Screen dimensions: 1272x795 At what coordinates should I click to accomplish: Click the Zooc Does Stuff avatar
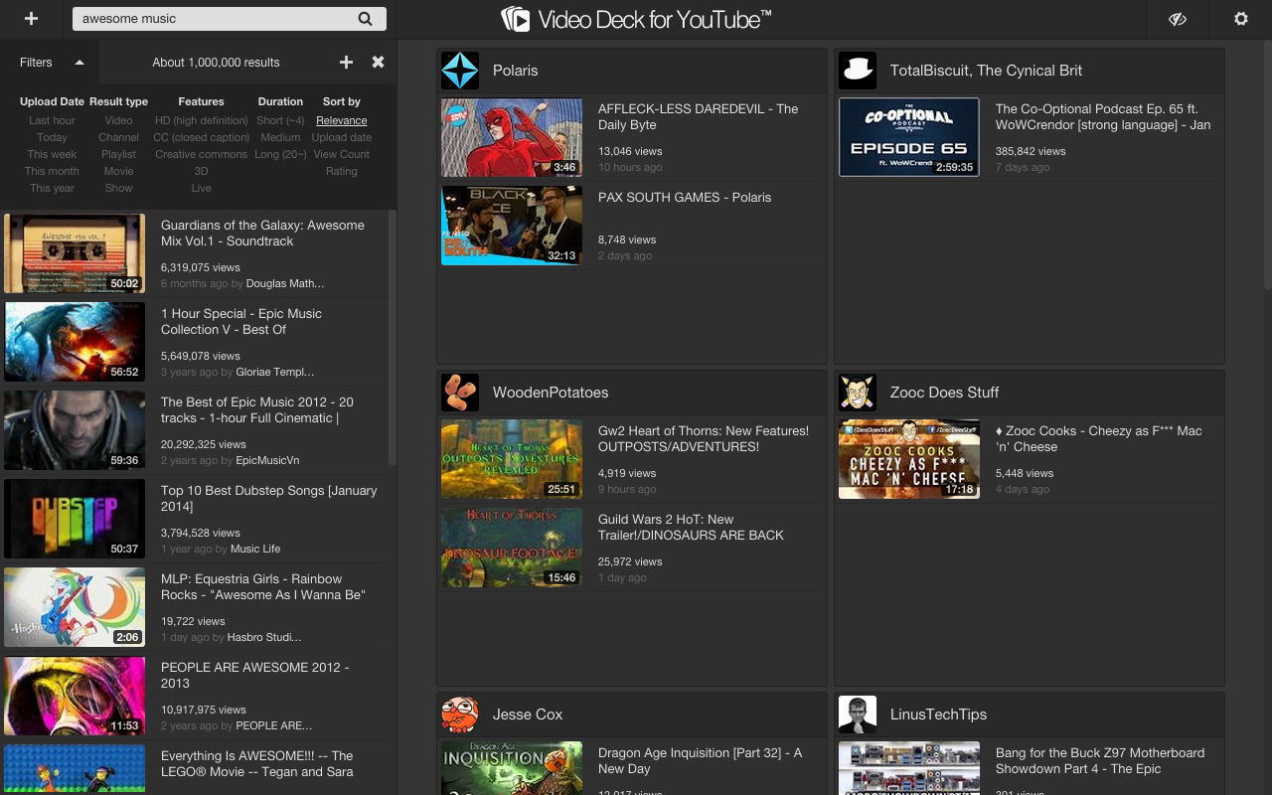[x=857, y=392]
